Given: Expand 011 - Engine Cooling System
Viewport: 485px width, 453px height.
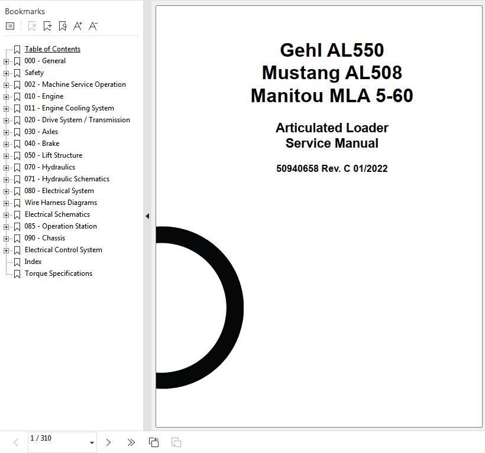Looking at the screenshot, I should (x=6, y=109).
